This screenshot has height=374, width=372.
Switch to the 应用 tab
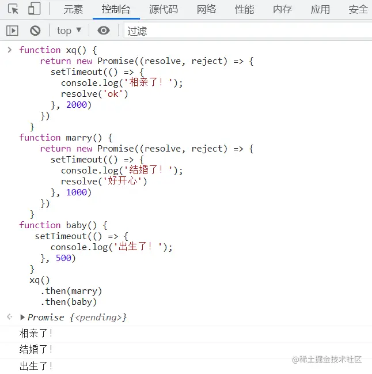pyautogui.click(x=320, y=10)
